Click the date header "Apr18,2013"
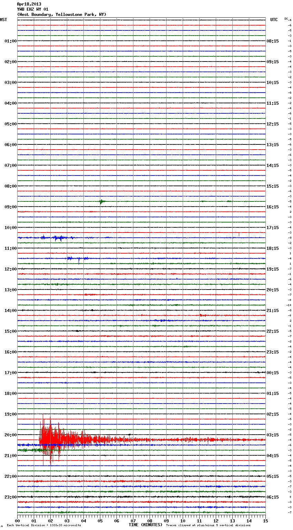Image resolution: width=293 pixels, height=530 pixels. [29, 4]
